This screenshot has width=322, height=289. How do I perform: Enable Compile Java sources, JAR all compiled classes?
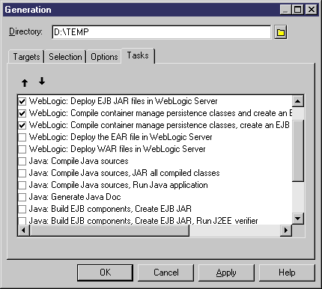coord(22,173)
